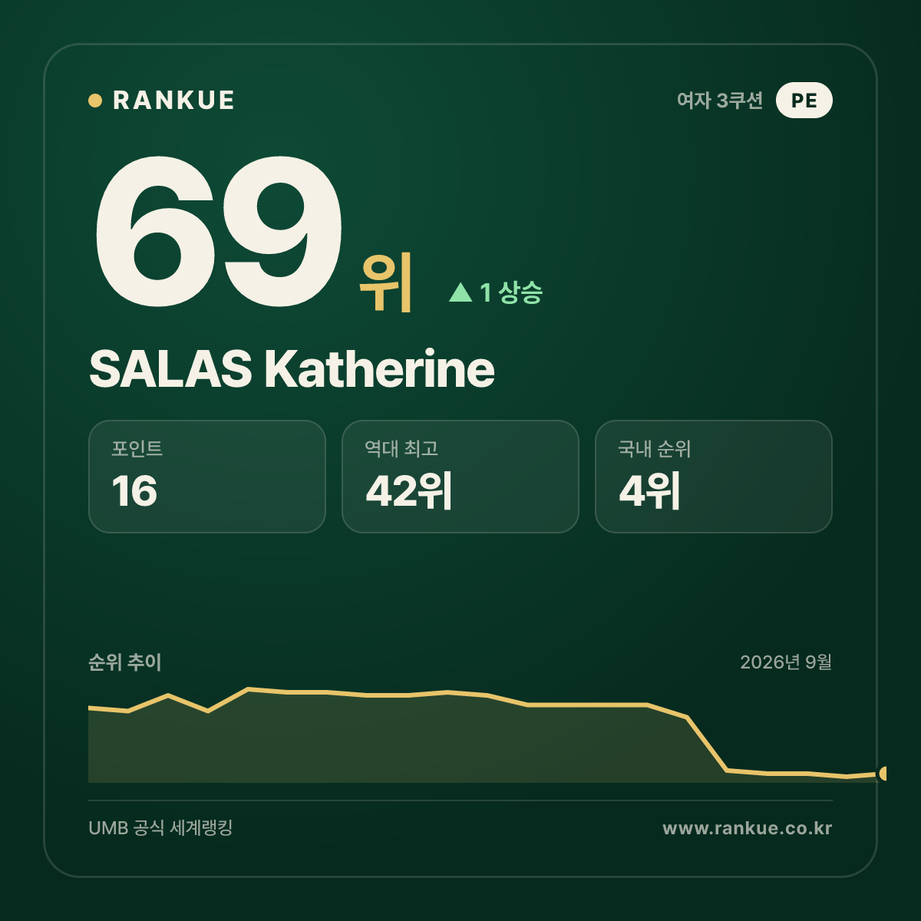Screen dimensions: 921x921
Task: Click the RANKUE logo text
Action: coord(173,101)
